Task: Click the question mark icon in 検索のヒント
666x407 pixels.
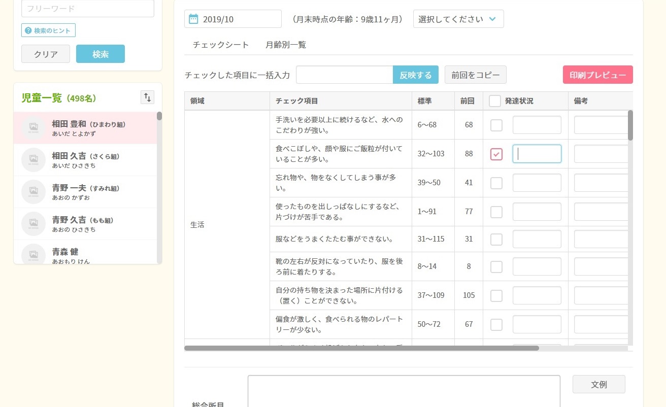Action: 28,30
